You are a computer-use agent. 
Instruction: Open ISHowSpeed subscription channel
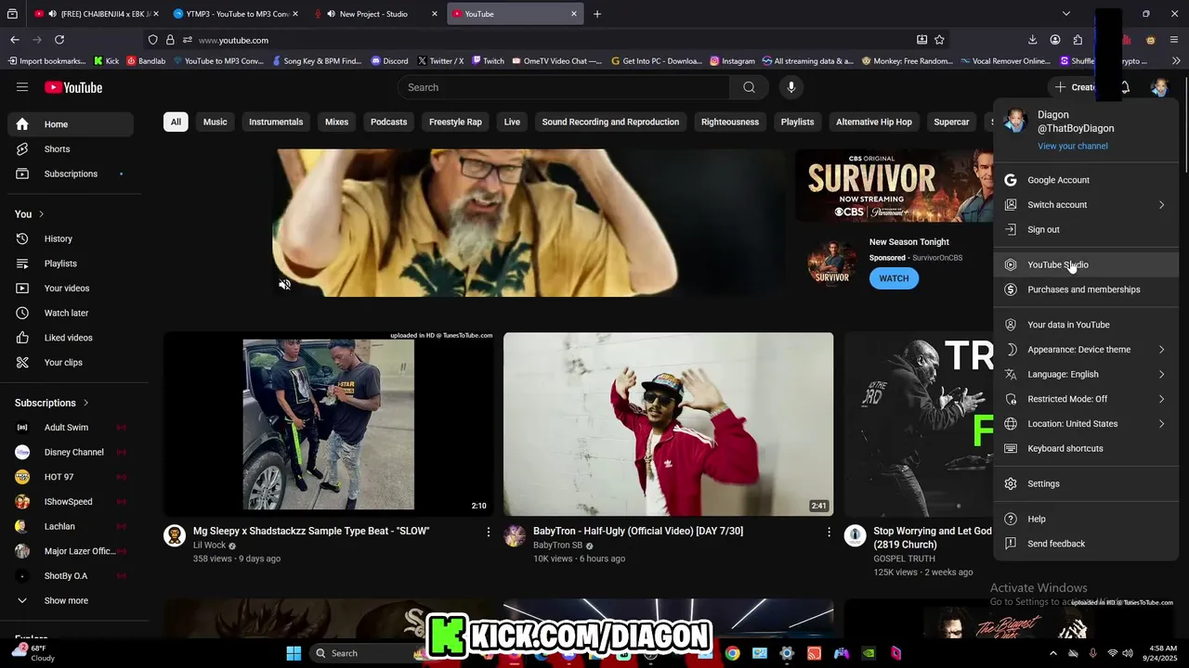coord(71,502)
